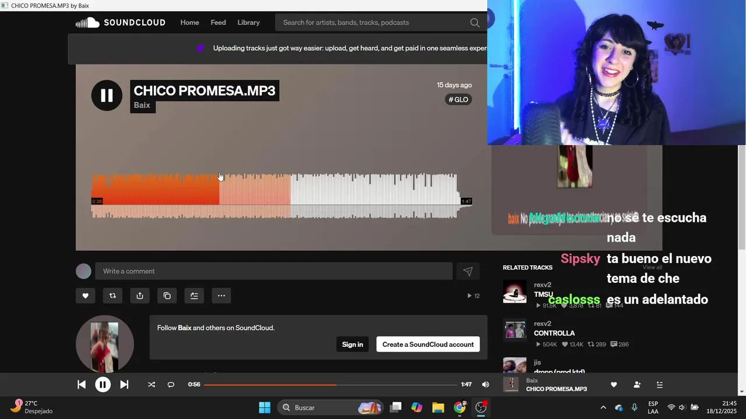
Task: Expand the hidden system tray icons
Action: (603, 407)
